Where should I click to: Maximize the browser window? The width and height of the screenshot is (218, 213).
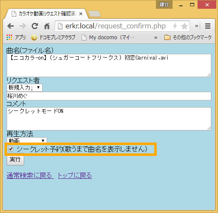[192, 5]
